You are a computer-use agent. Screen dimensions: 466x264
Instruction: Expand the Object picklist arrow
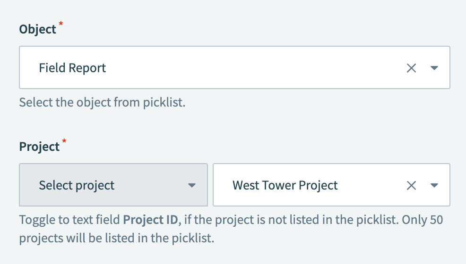point(434,68)
